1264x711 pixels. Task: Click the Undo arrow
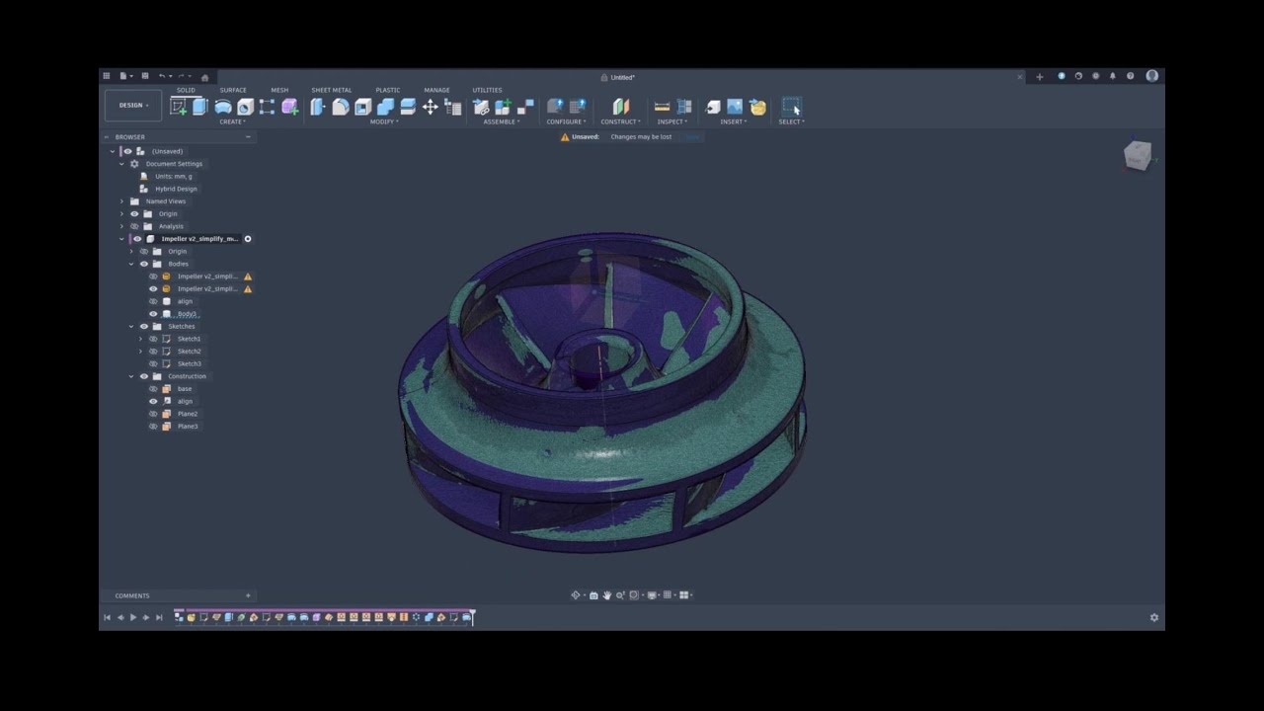pyautogui.click(x=163, y=76)
